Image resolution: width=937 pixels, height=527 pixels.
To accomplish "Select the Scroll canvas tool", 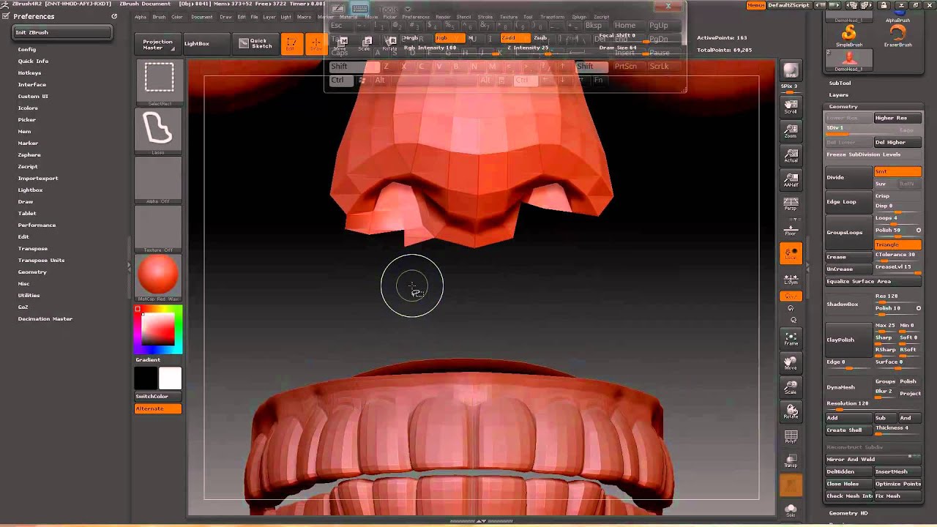I will point(791,106).
